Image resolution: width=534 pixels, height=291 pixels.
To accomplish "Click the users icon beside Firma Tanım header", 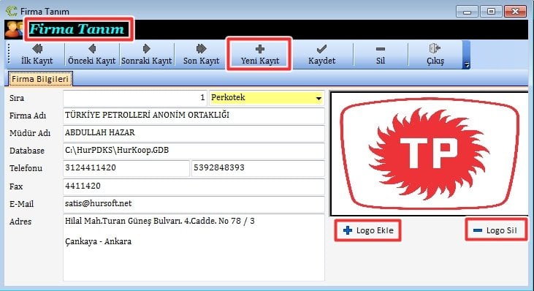I will coord(14,29).
